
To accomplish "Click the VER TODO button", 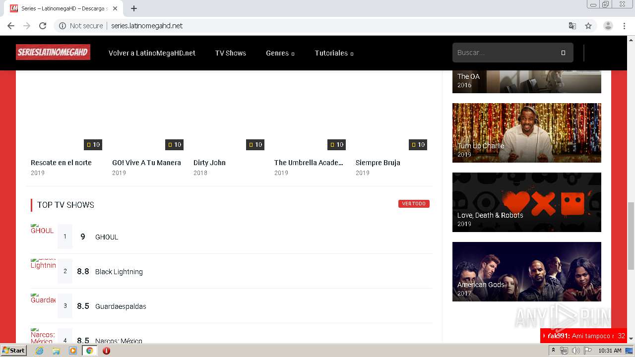I will (414, 204).
